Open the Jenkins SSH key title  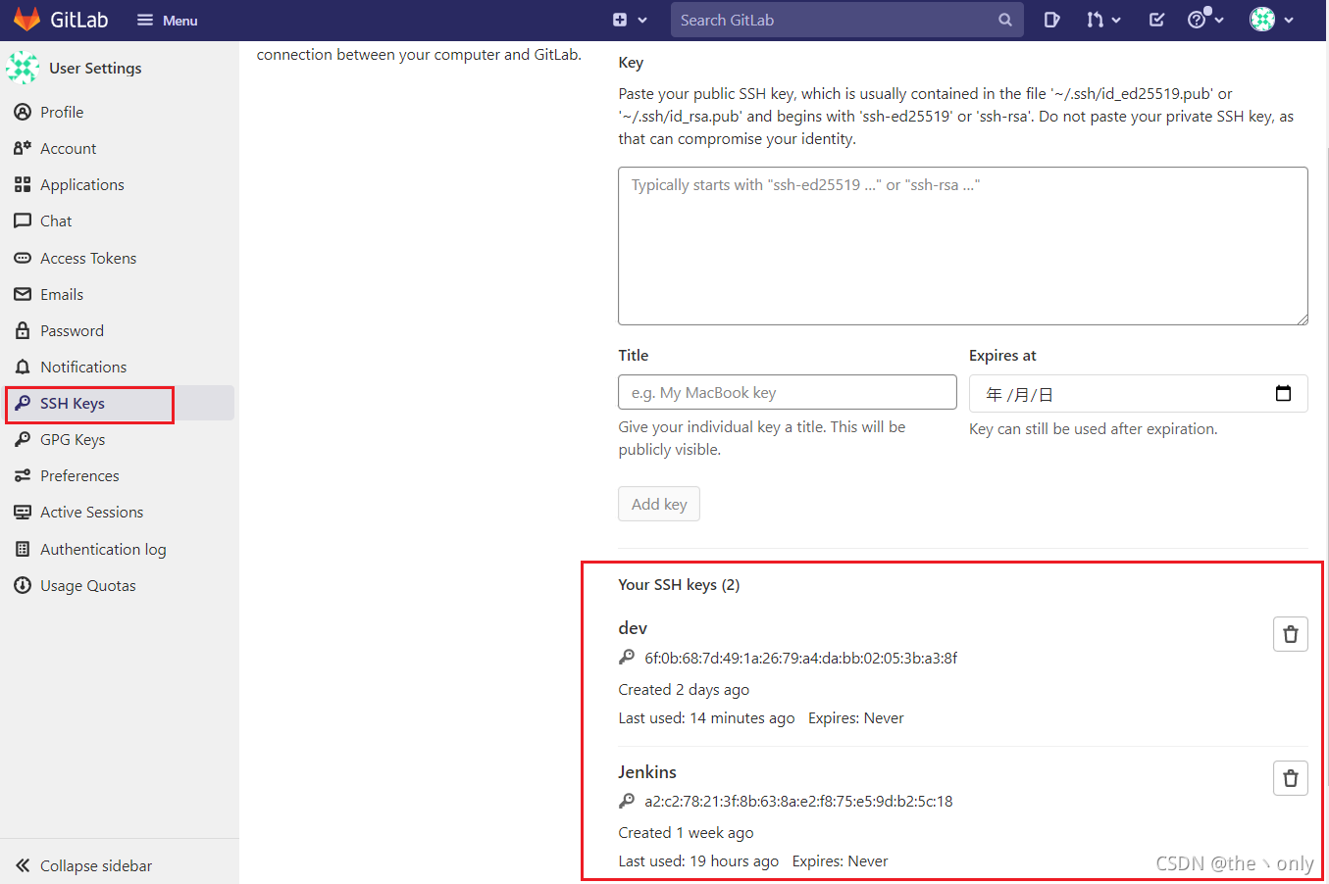point(647,772)
